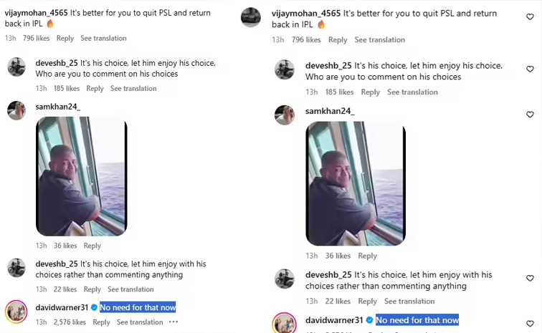The height and width of the screenshot is (333, 542).
Task: View the 2,576 likes on davidwarner31's comment
Action: (x=70, y=322)
